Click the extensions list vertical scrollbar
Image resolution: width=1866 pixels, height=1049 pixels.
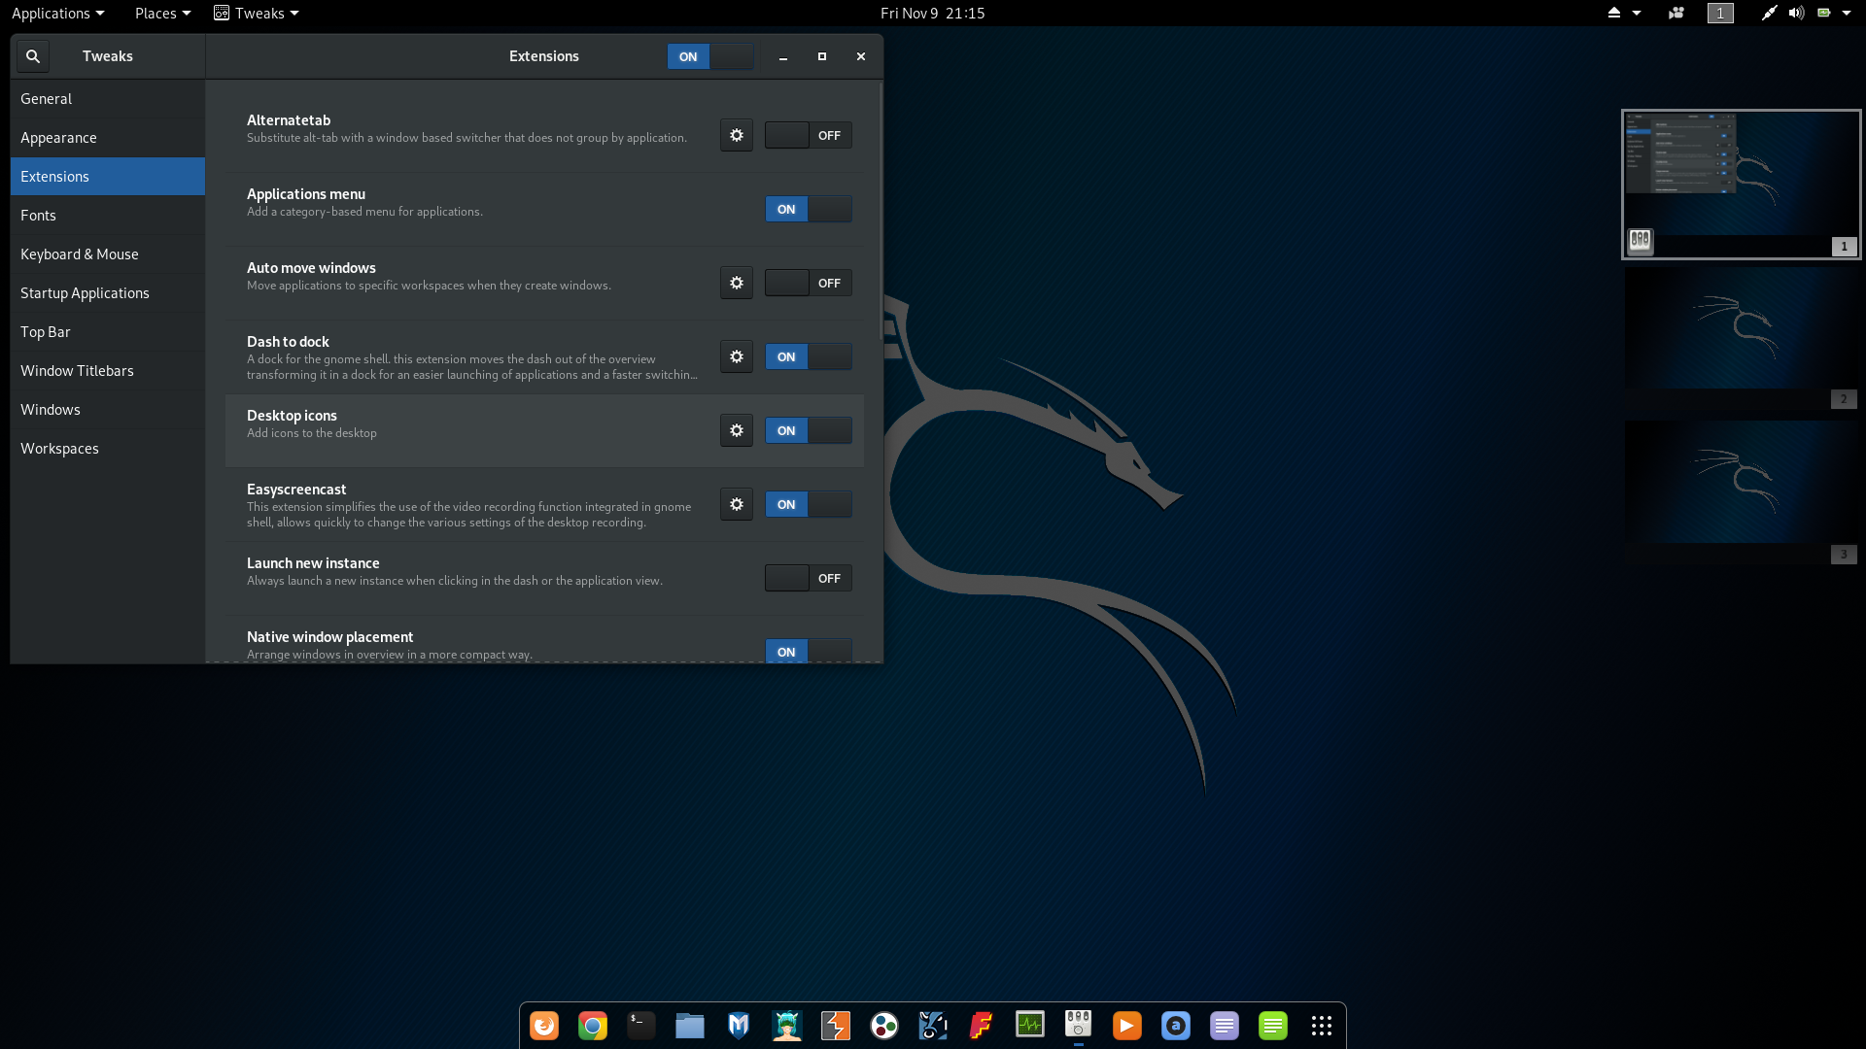881,211
